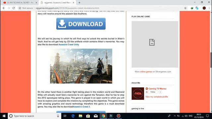Open Task View on the taskbar
The image size is (212, 119).
pyautogui.click(x=65, y=116)
